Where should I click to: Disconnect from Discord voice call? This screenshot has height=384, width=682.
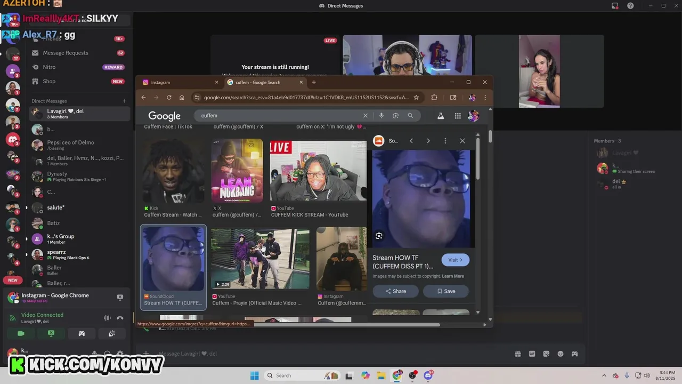(120, 318)
